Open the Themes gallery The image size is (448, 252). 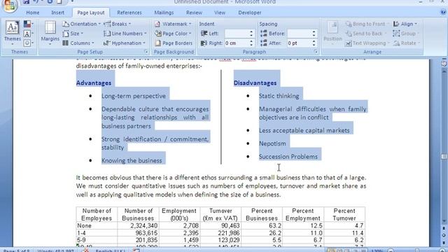13,33
